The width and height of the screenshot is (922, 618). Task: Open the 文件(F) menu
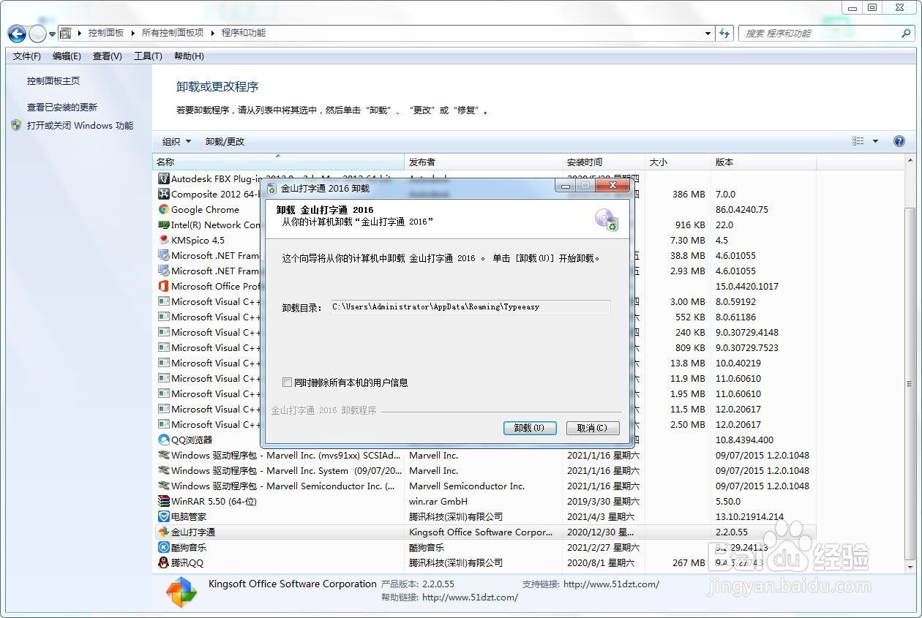click(27, 56)
